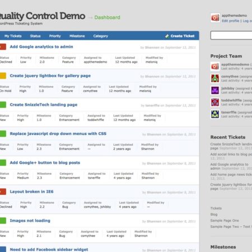Click appthemedemo avatar in Project Team

pyautogui.click(x=215, y=66)
